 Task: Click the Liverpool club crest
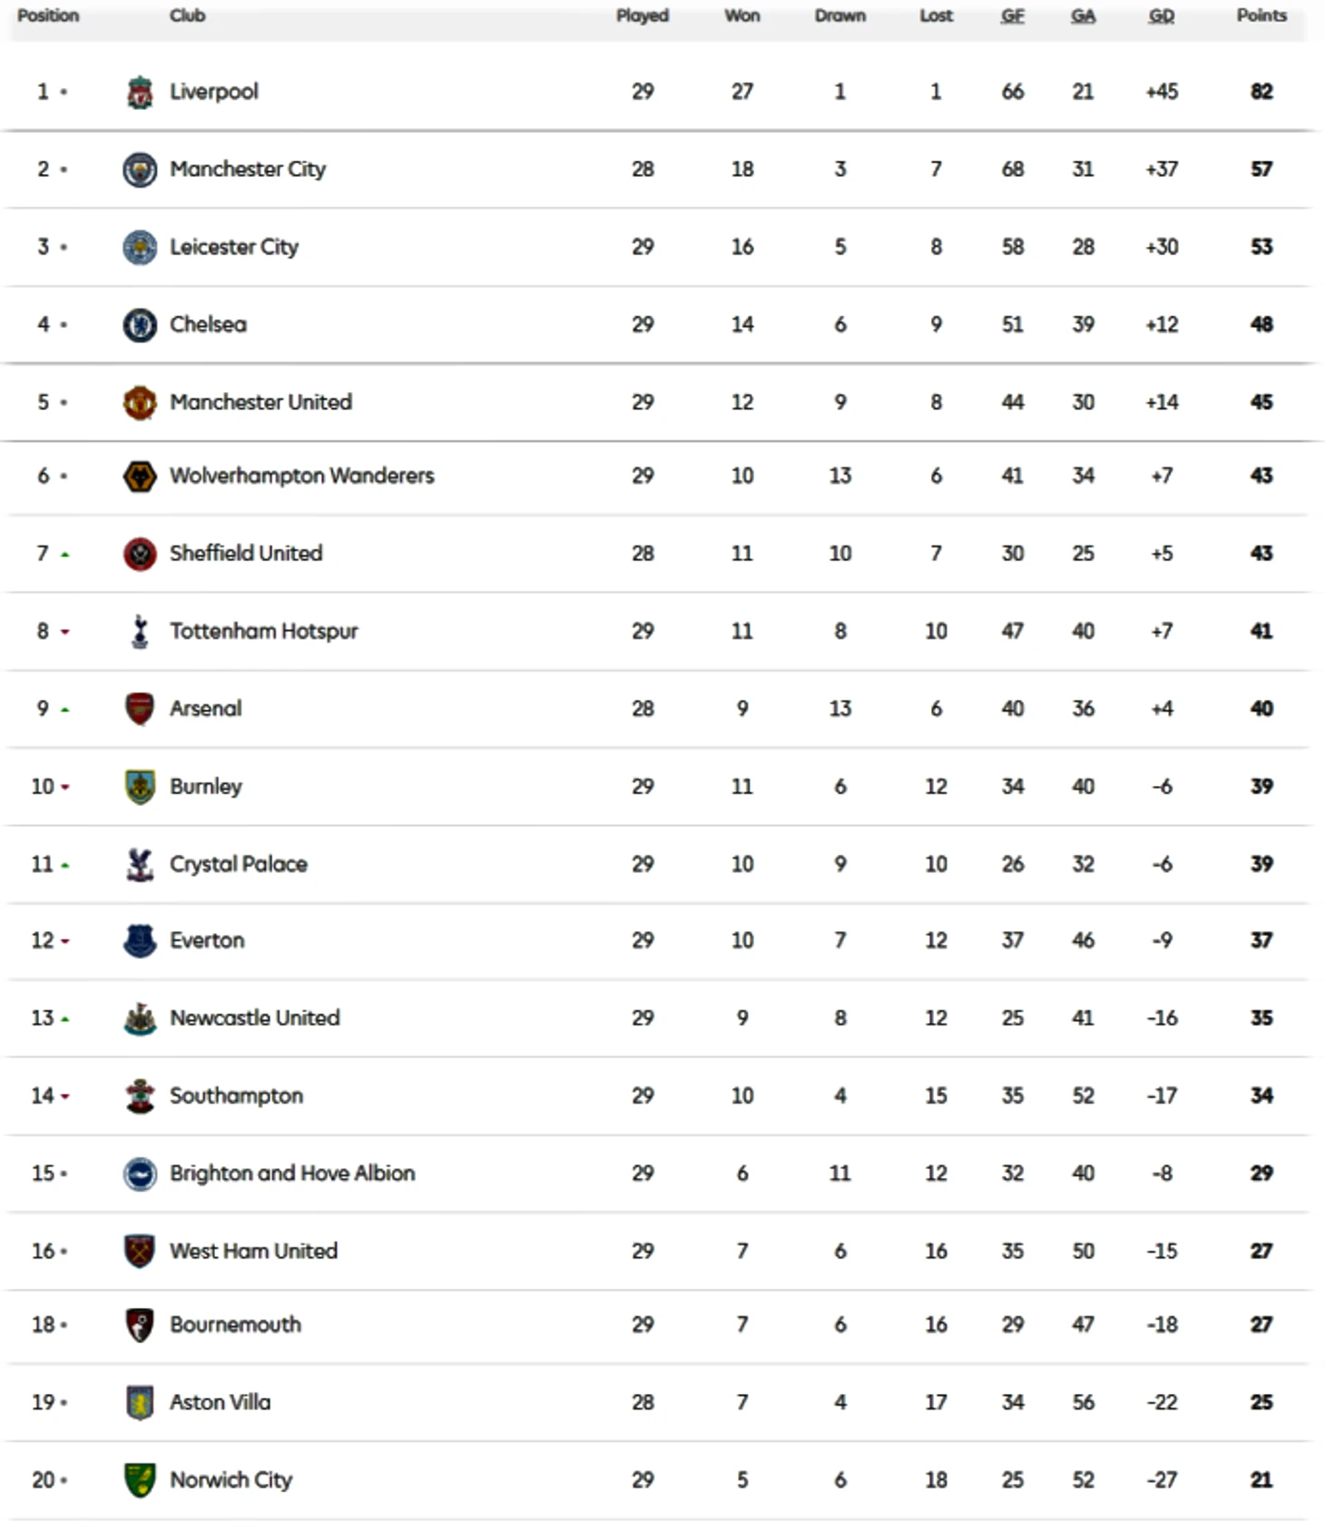pos(140,92)
